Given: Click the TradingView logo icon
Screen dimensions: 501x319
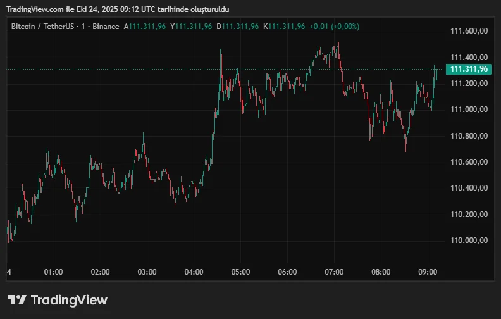Looking at the screenshot, I should coord(16,300).
